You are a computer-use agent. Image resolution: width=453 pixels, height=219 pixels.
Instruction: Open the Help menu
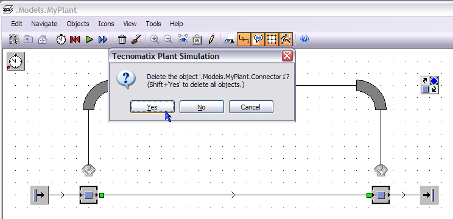click(176, 24)
